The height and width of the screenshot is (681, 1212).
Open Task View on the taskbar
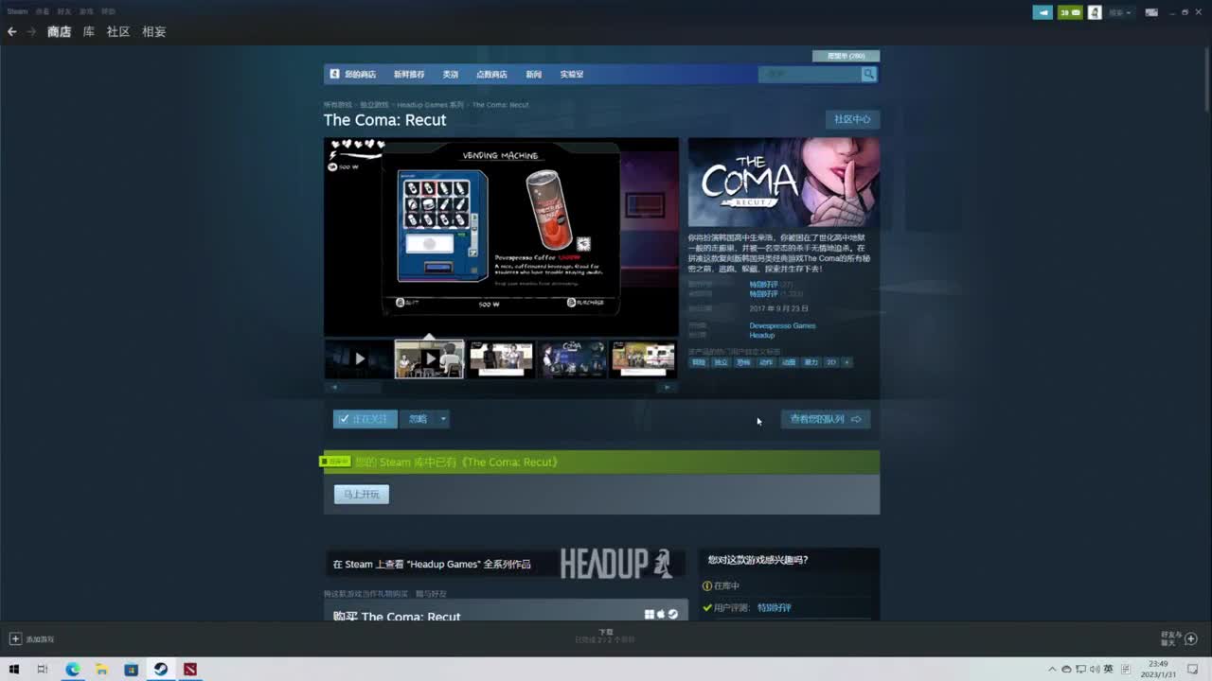(x=43, y=670)
